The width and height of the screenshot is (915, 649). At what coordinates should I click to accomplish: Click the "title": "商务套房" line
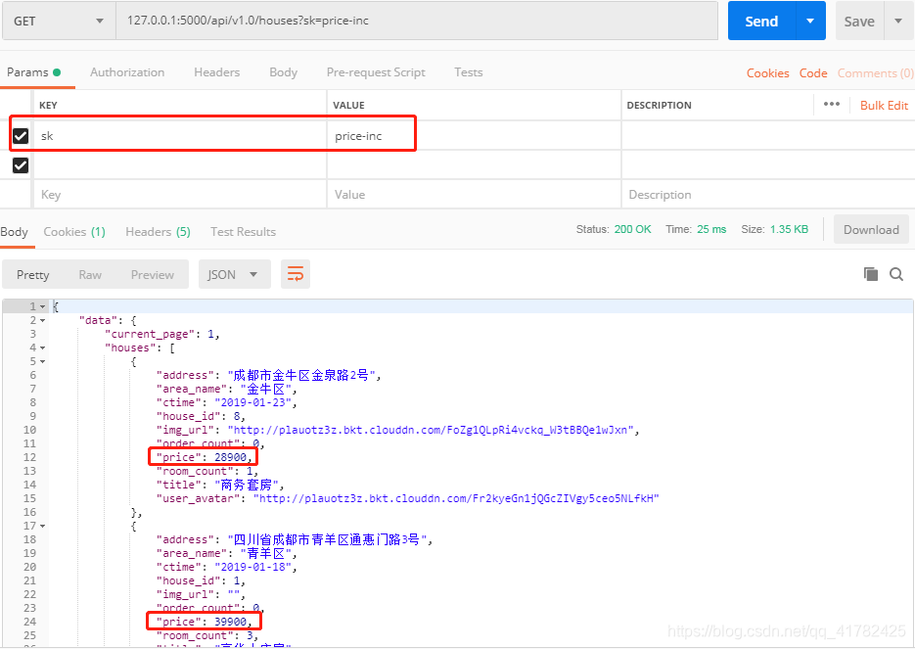coord(220,485)
